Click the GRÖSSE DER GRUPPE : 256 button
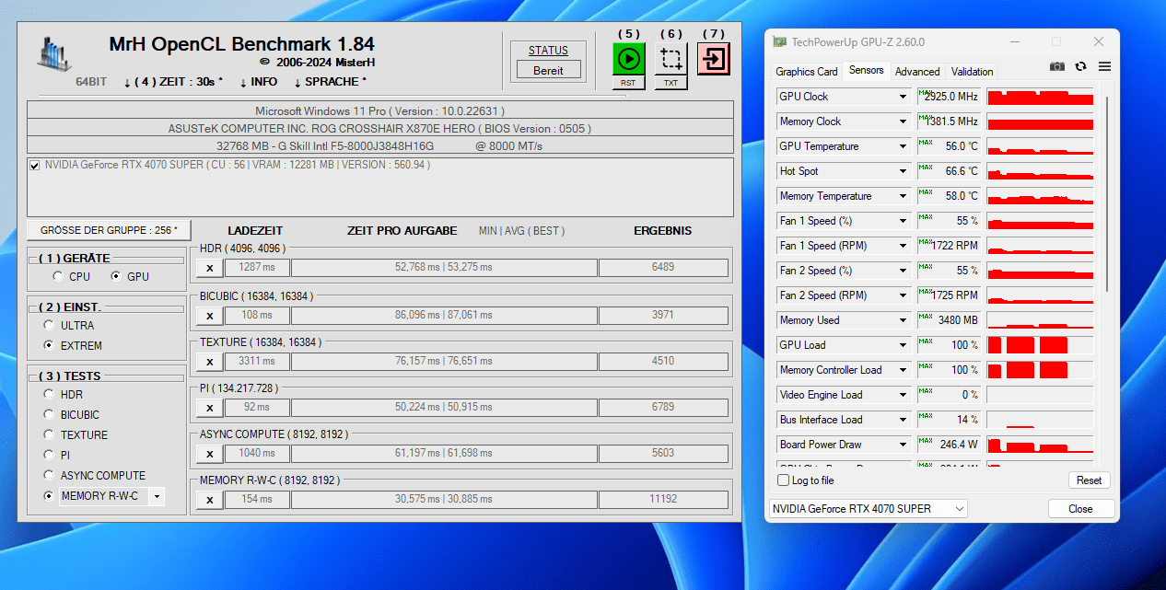This screenshot has width=1166, height=590. click(109, 230)
